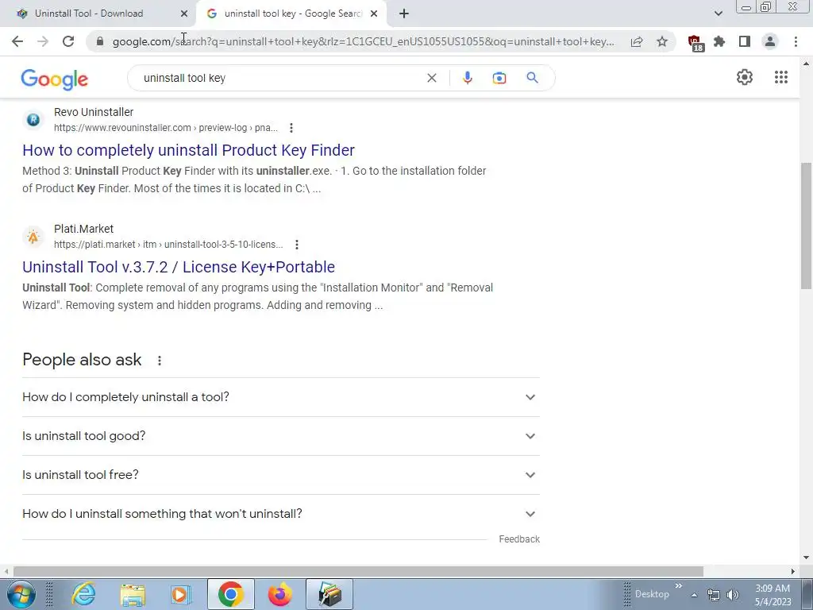813x610 pixels.
Task: Click the Revo Uninstaller site favicon
Action: pos(33,120)
